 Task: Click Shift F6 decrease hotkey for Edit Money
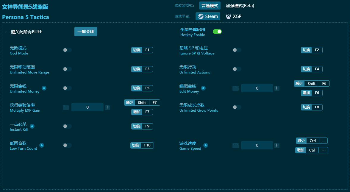pyautogui.click(x=312, y=83)
